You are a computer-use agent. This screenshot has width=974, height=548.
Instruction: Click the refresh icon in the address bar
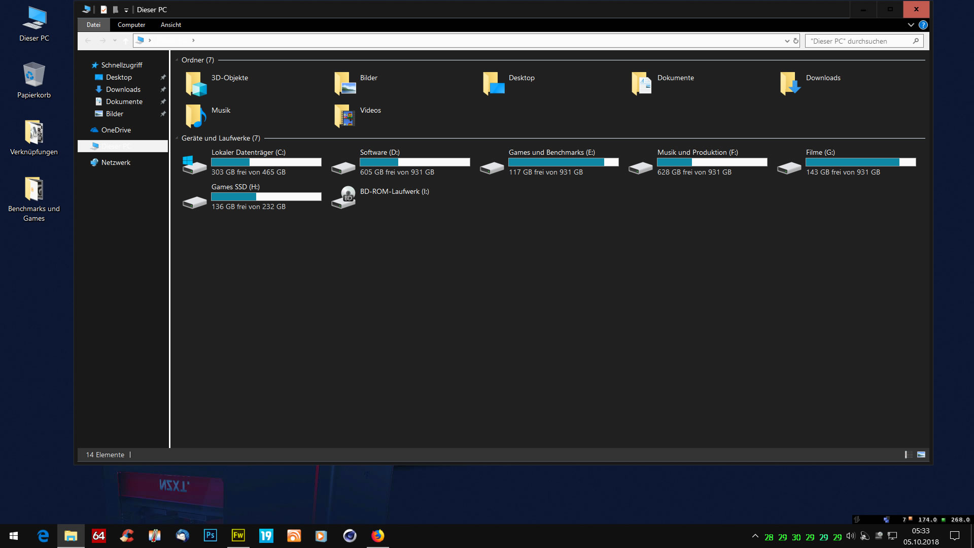[796, 41]
